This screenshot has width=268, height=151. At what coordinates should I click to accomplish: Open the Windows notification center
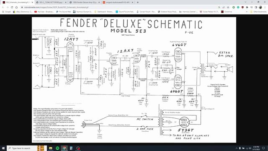pos(263,148)
